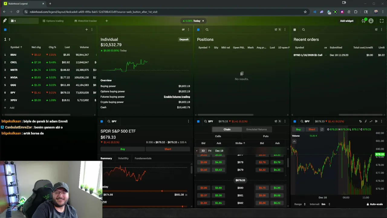Search symbol in Recent orders widget
The height and width of the screenshot is (218, 387).
(x=303, y=30)
